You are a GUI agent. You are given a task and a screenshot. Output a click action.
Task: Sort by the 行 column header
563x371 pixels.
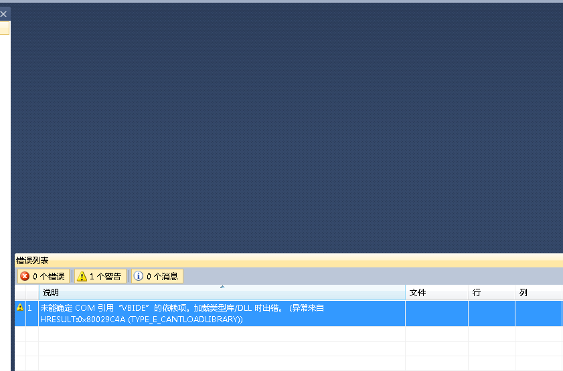click(x=491, y=293)
